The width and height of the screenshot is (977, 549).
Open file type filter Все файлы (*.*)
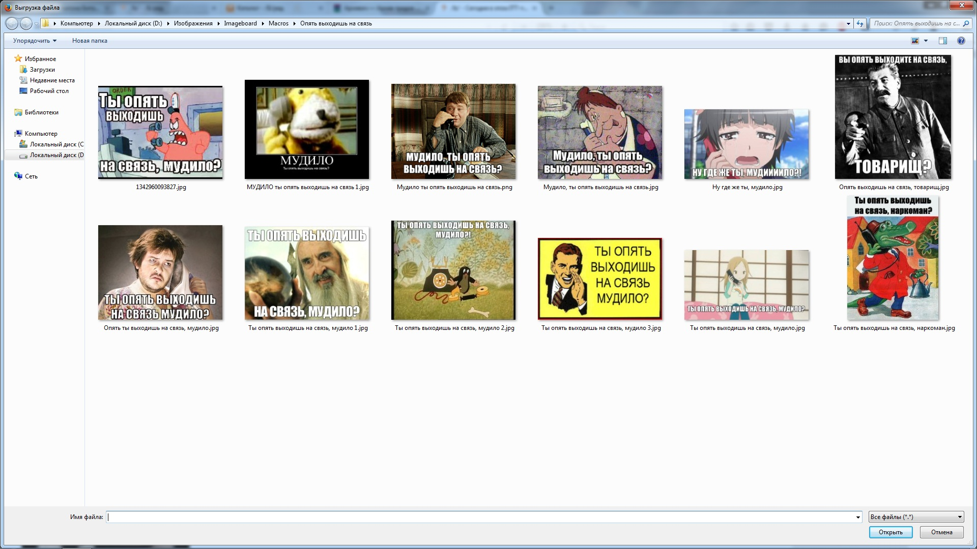[x=916, y=517]
